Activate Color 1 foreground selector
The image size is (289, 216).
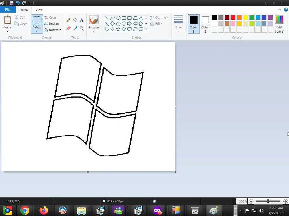194,24
